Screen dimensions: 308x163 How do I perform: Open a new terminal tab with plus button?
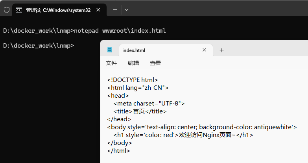pos(115,10)
